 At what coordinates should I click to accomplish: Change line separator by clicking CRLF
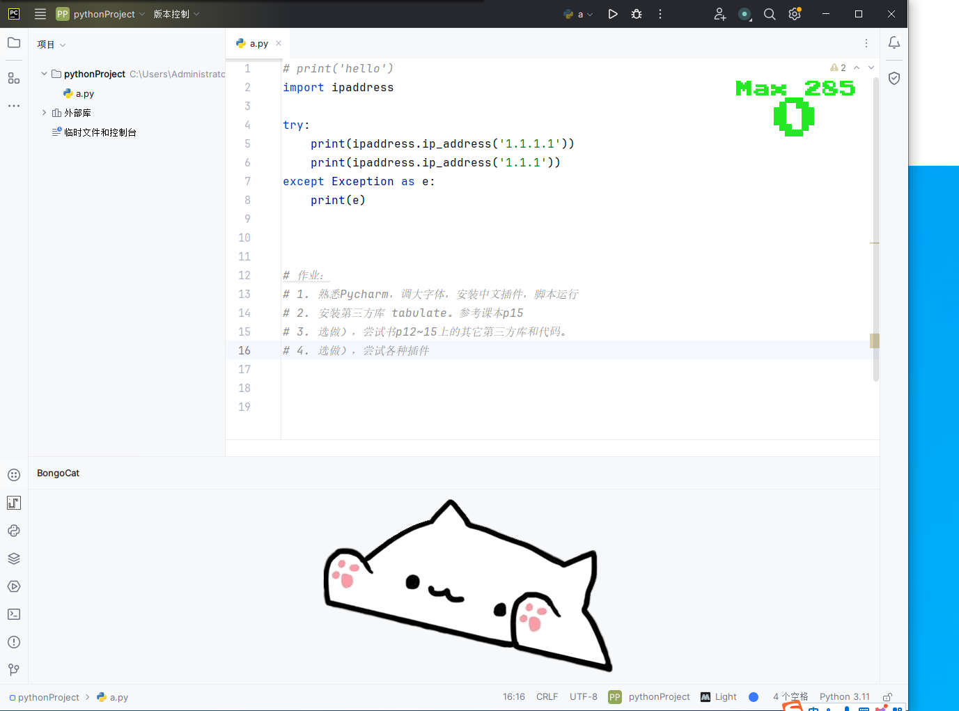(x=547, y=696)
